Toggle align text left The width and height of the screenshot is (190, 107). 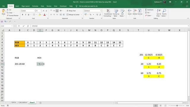coord(51,15)
